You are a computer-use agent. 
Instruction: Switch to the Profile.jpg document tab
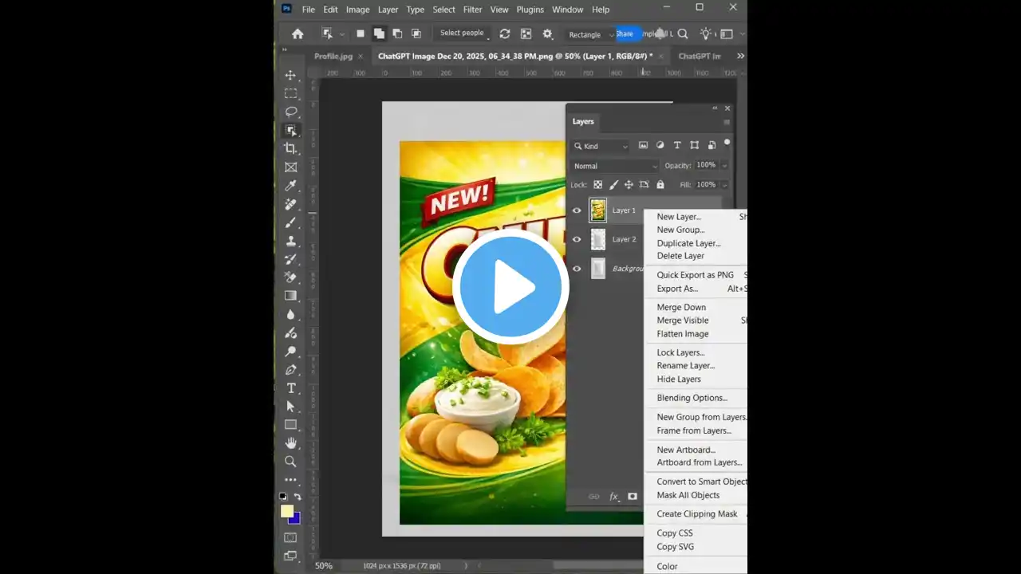coord(333,56)
